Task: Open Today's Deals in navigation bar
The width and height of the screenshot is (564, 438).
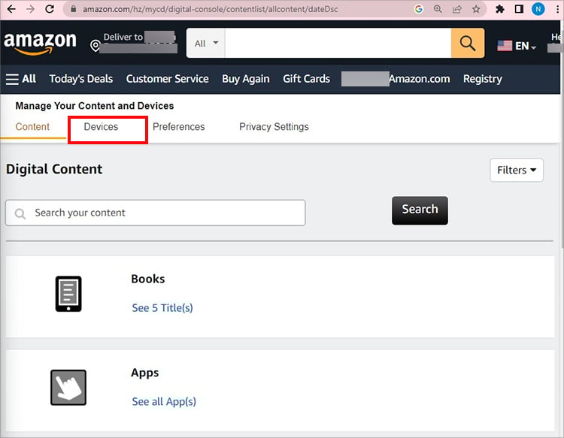Action: click(81, 79)
